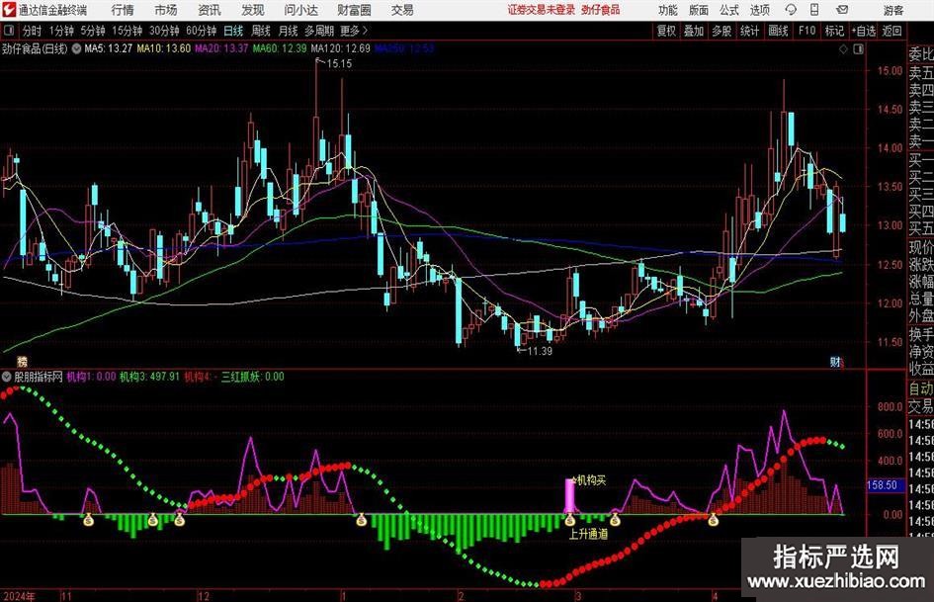Open the mail envelope icon
The width and height of the screenshot is (934, 602).
[842, 10]
